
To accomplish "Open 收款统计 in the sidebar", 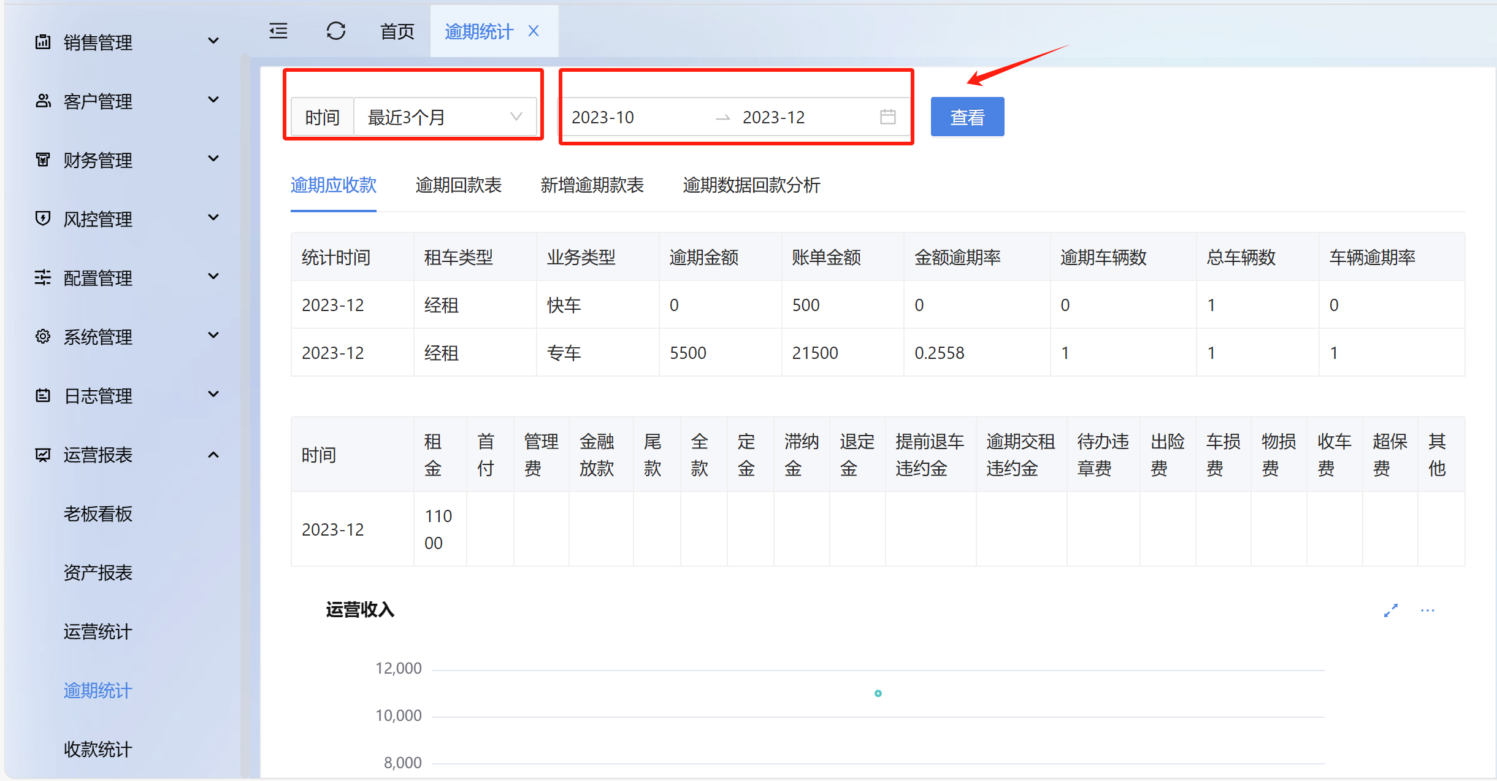I will click(x=98, y=749).
